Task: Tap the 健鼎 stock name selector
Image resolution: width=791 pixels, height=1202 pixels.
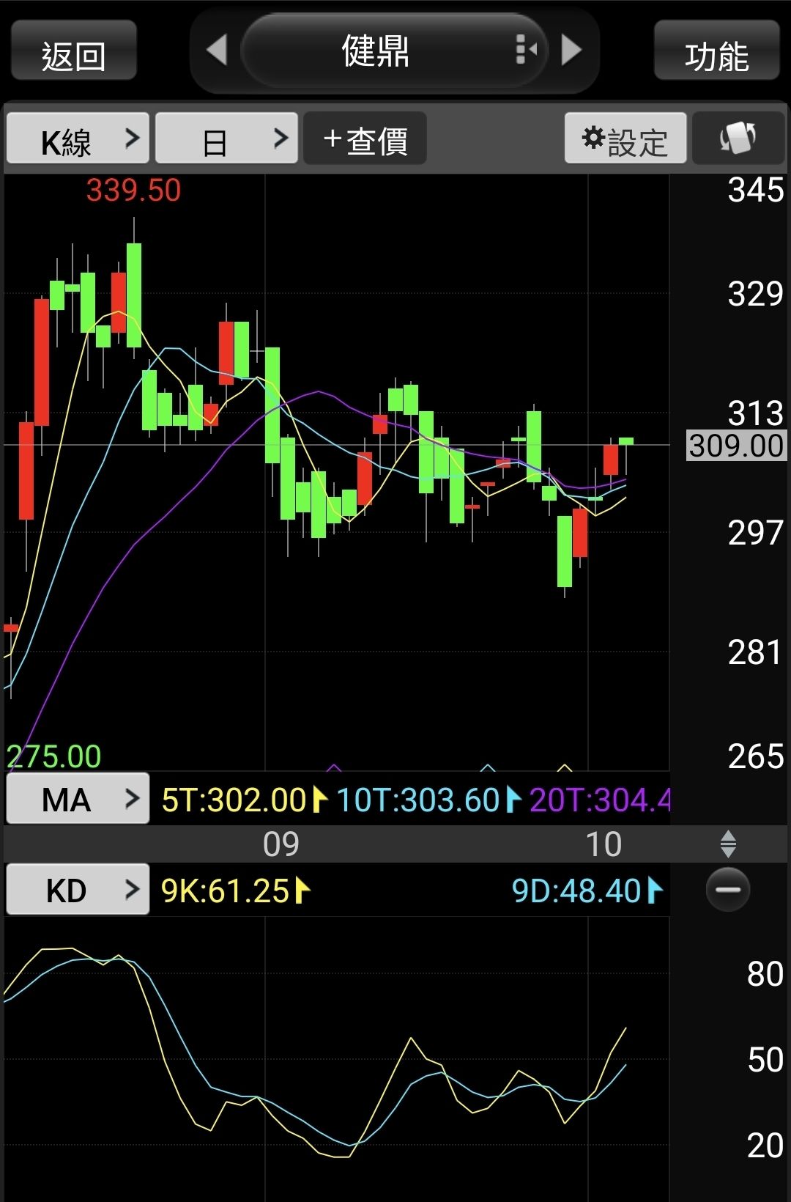Action: tap(394, 51)
